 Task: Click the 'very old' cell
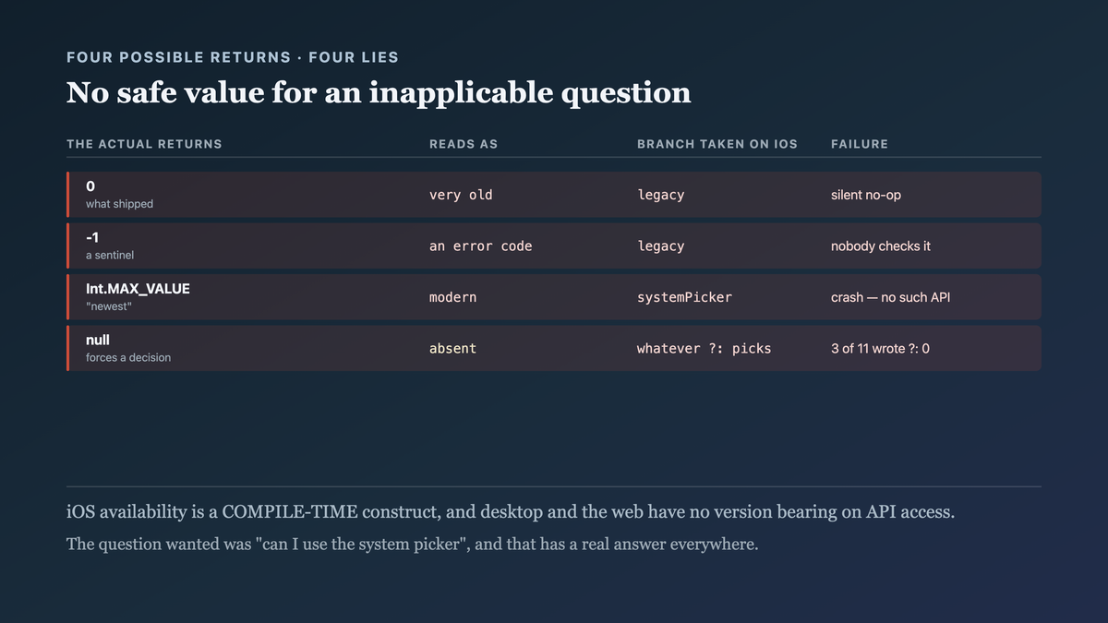pos(461,195)
